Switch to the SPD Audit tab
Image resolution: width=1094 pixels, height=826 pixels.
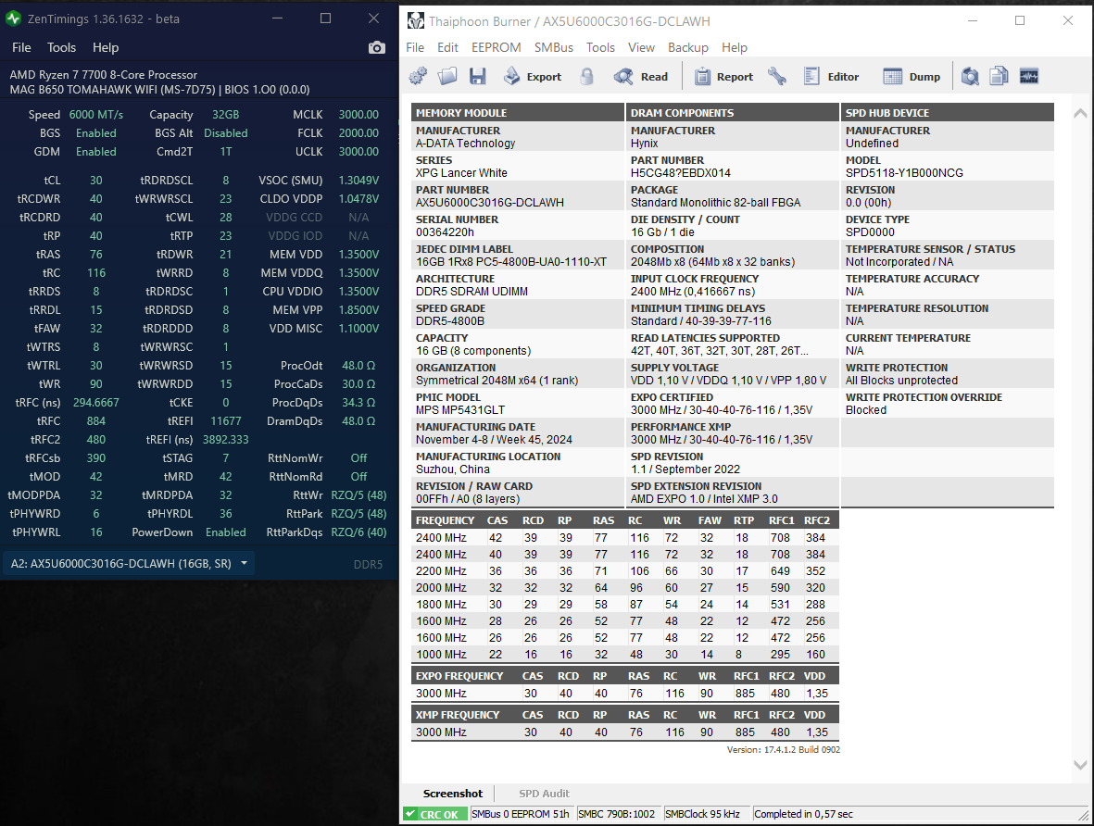coord(544,794)
